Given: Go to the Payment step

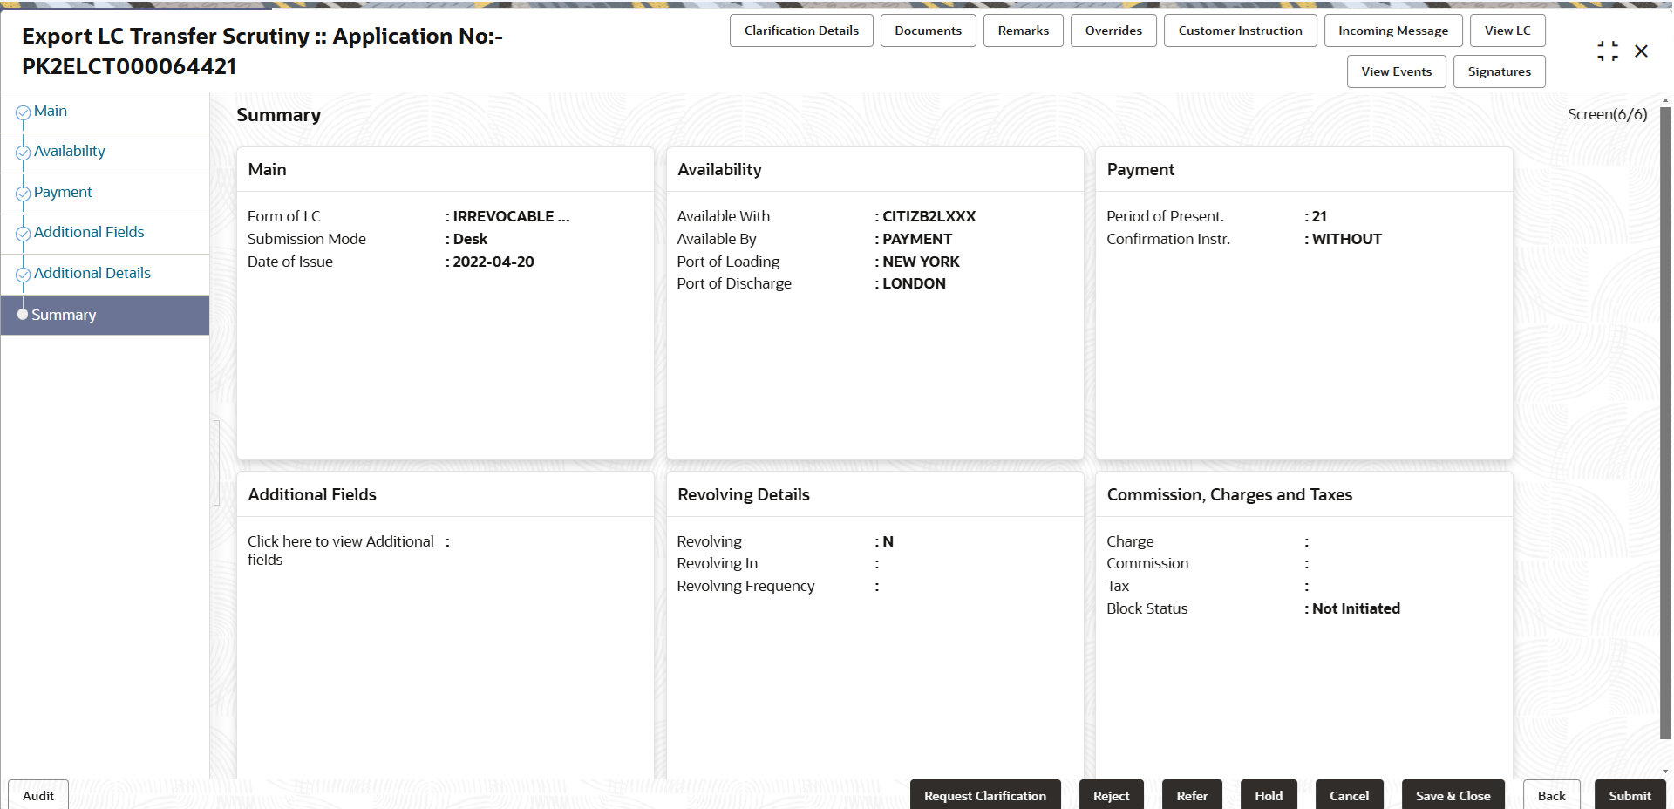Looking at the screenshot, I should [63, 193].
